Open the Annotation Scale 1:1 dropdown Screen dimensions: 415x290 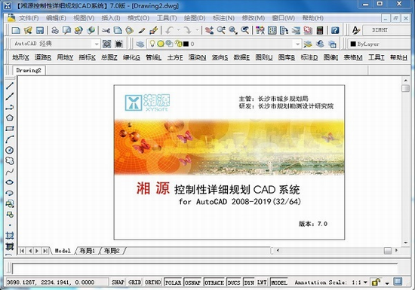(365, 282)
